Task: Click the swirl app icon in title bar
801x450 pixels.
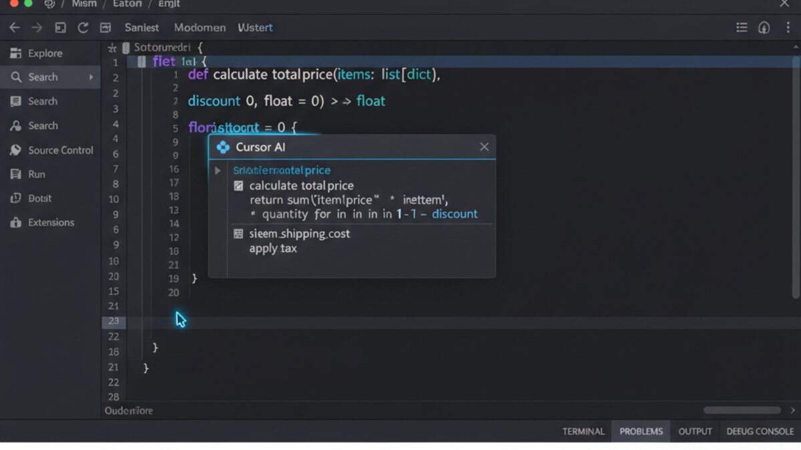Action: [49, 3]
